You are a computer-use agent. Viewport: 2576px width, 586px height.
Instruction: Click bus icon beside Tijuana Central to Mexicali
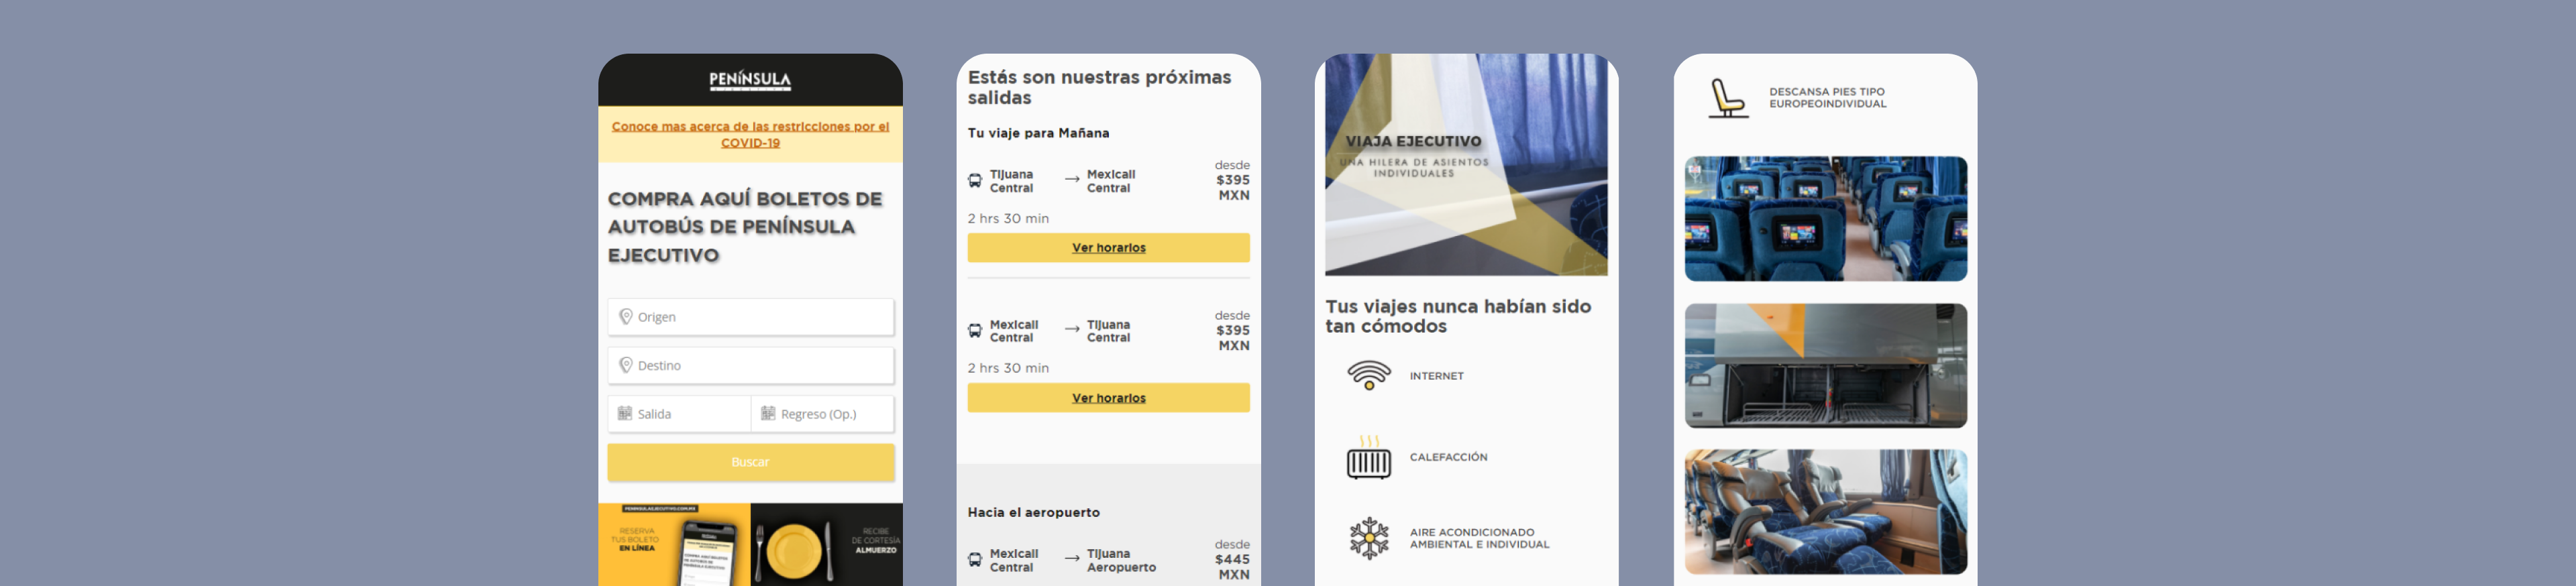click(x=975, y=181)
